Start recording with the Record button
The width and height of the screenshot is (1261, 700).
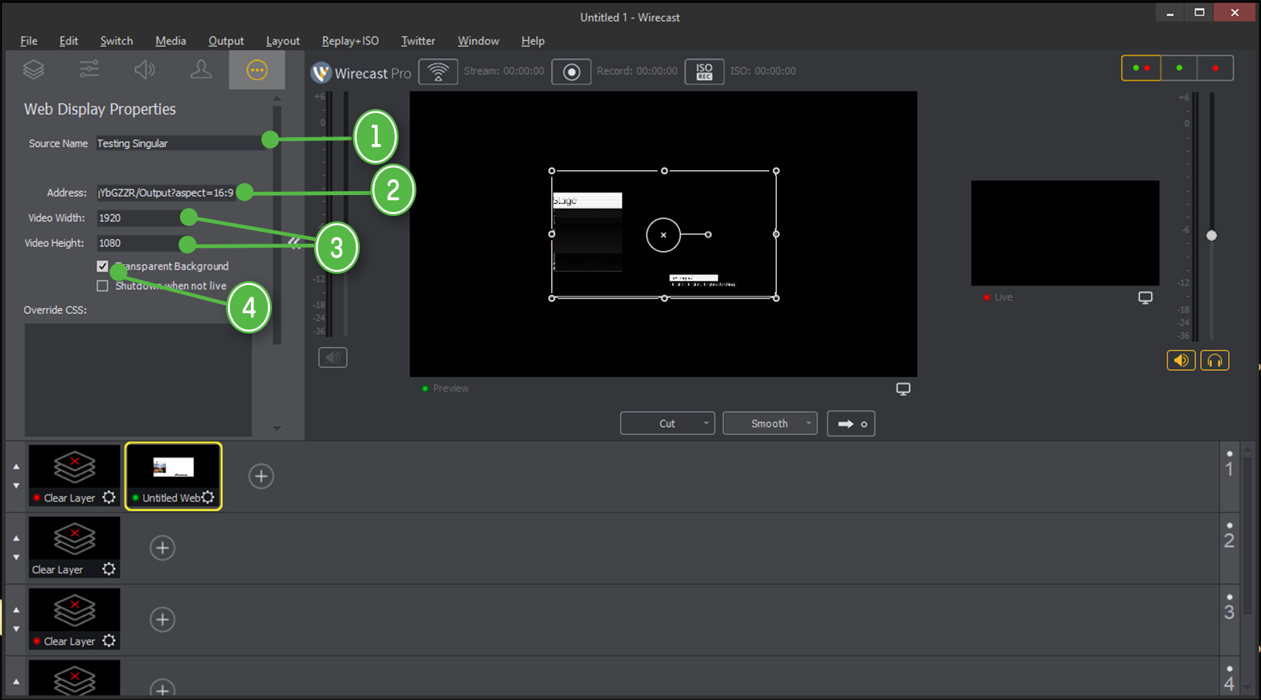571,72
